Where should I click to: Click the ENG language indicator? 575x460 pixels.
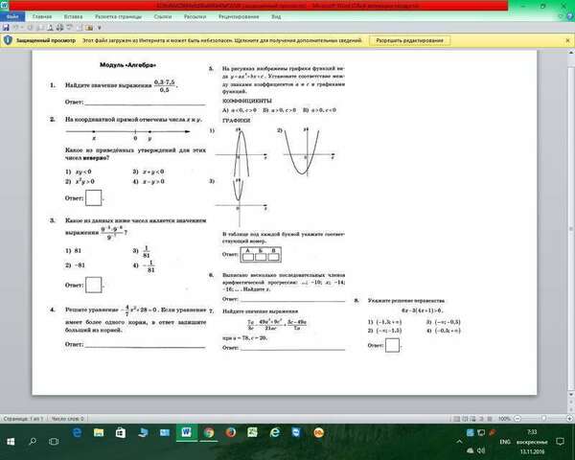[505, 442]
